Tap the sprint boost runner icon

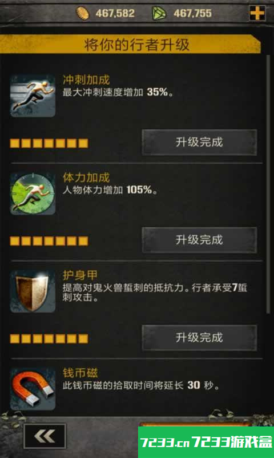pyautogui.click(x=33, y=96)
